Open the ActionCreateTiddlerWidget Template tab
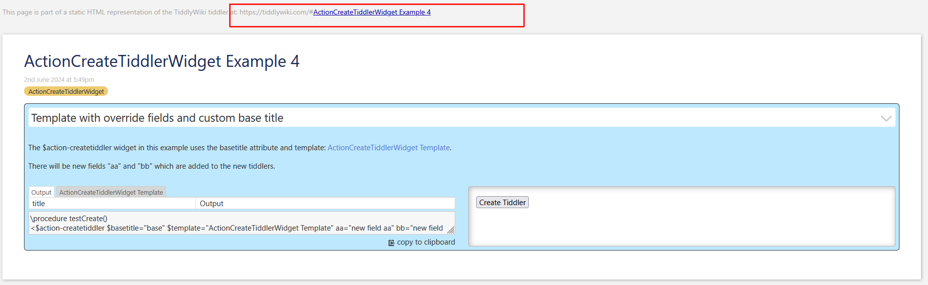Viewport: 928px width, 285px height. pyautogui.click(x=111, y=192)
